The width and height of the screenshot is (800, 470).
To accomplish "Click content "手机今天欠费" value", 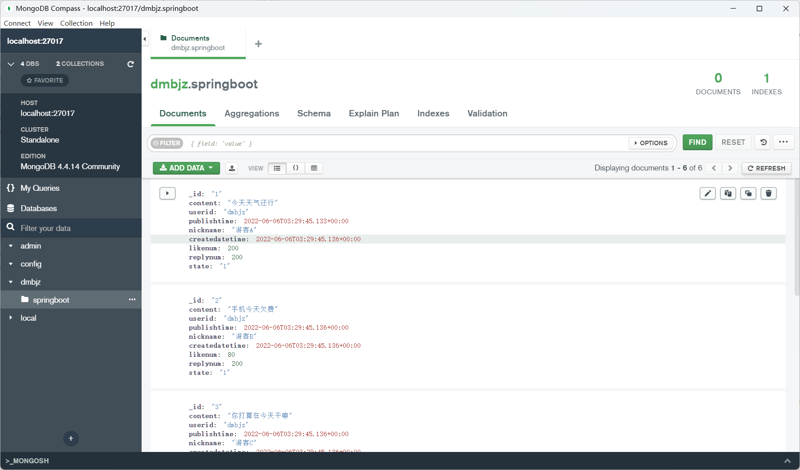I will click(x=253, y=309).
